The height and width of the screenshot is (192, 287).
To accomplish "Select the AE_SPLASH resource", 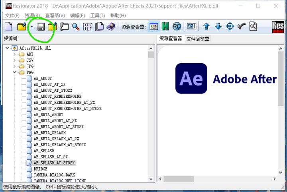I will [x=44, y=151].
